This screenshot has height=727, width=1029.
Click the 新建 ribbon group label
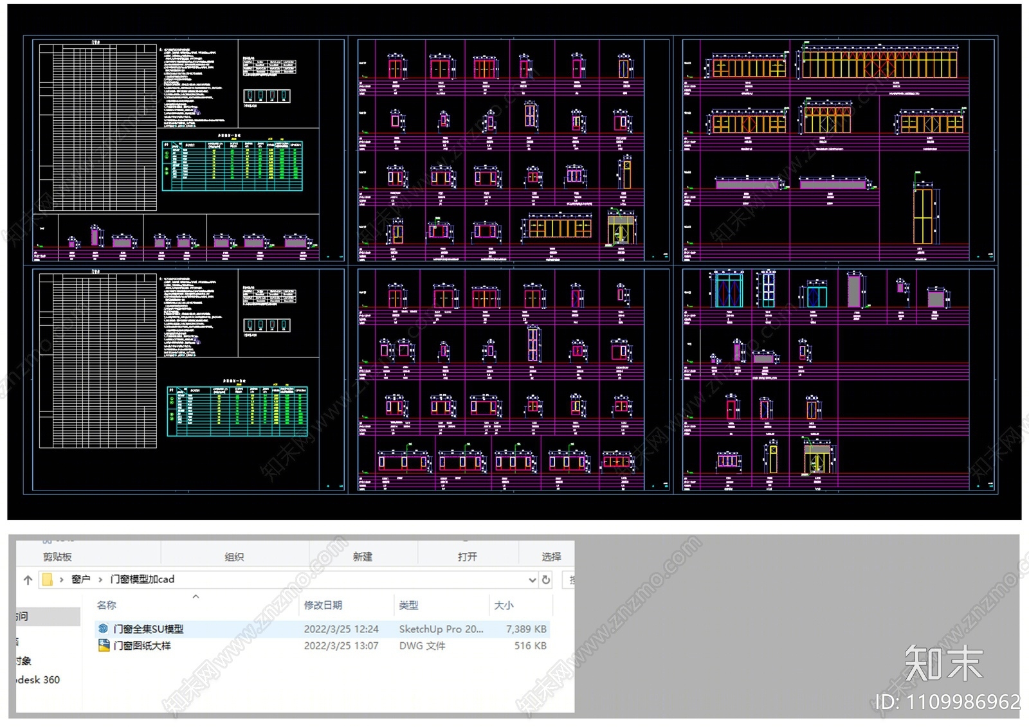tap(363, 557)
